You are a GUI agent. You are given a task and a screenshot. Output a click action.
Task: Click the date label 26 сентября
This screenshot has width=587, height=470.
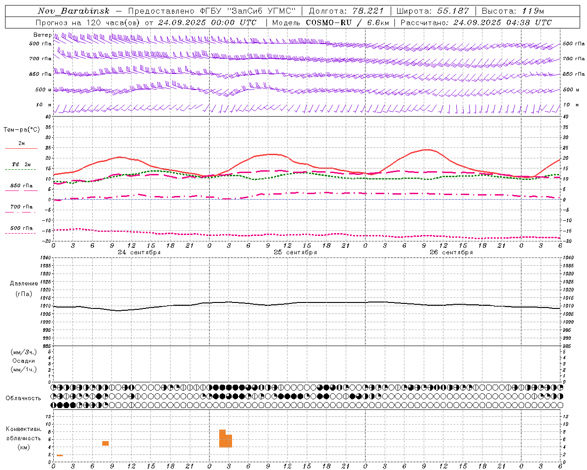[451, 252]
